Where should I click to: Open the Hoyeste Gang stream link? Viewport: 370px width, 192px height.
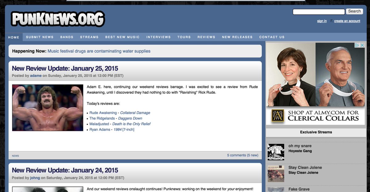click(x=300, y=151)
